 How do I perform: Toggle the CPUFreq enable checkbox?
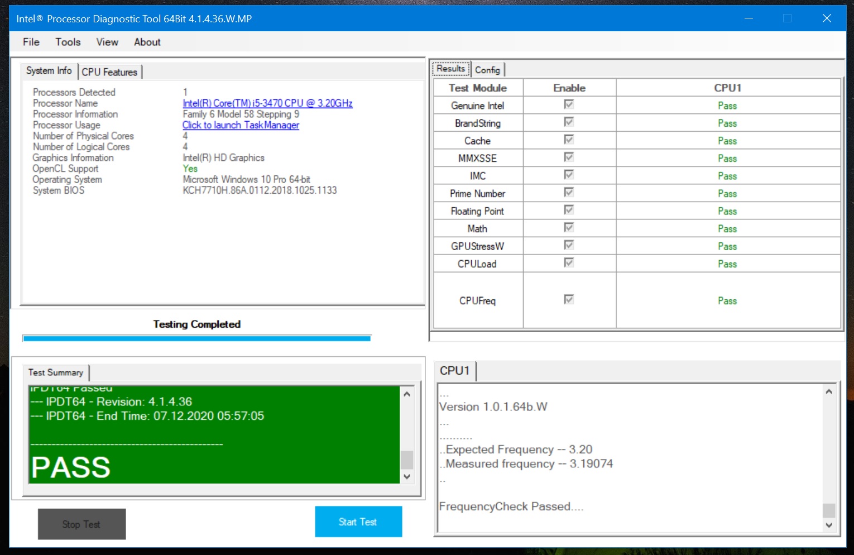coord(569,300)
